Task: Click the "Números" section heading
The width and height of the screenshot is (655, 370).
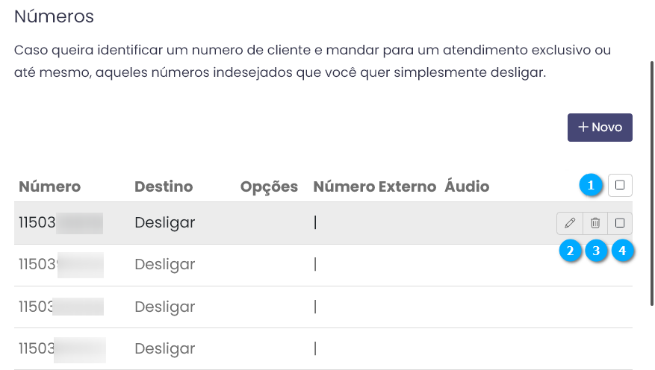Action: 54,16
